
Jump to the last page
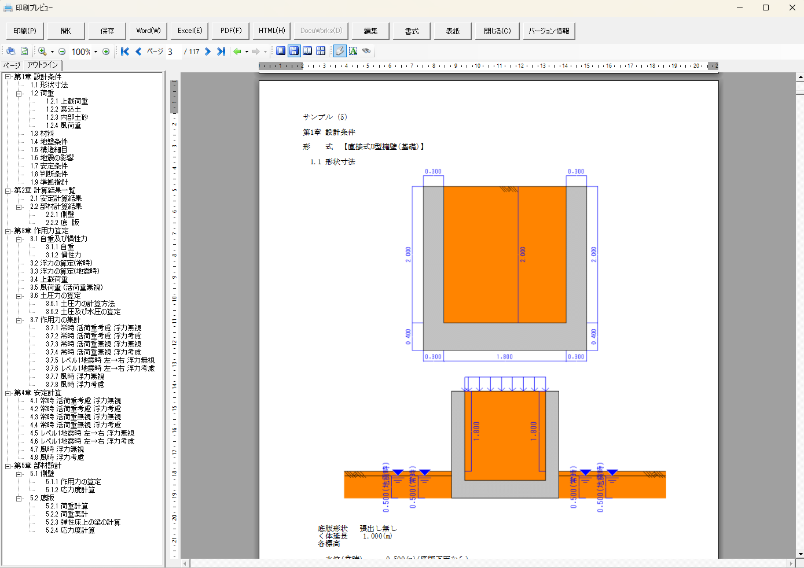click(221, 51)
